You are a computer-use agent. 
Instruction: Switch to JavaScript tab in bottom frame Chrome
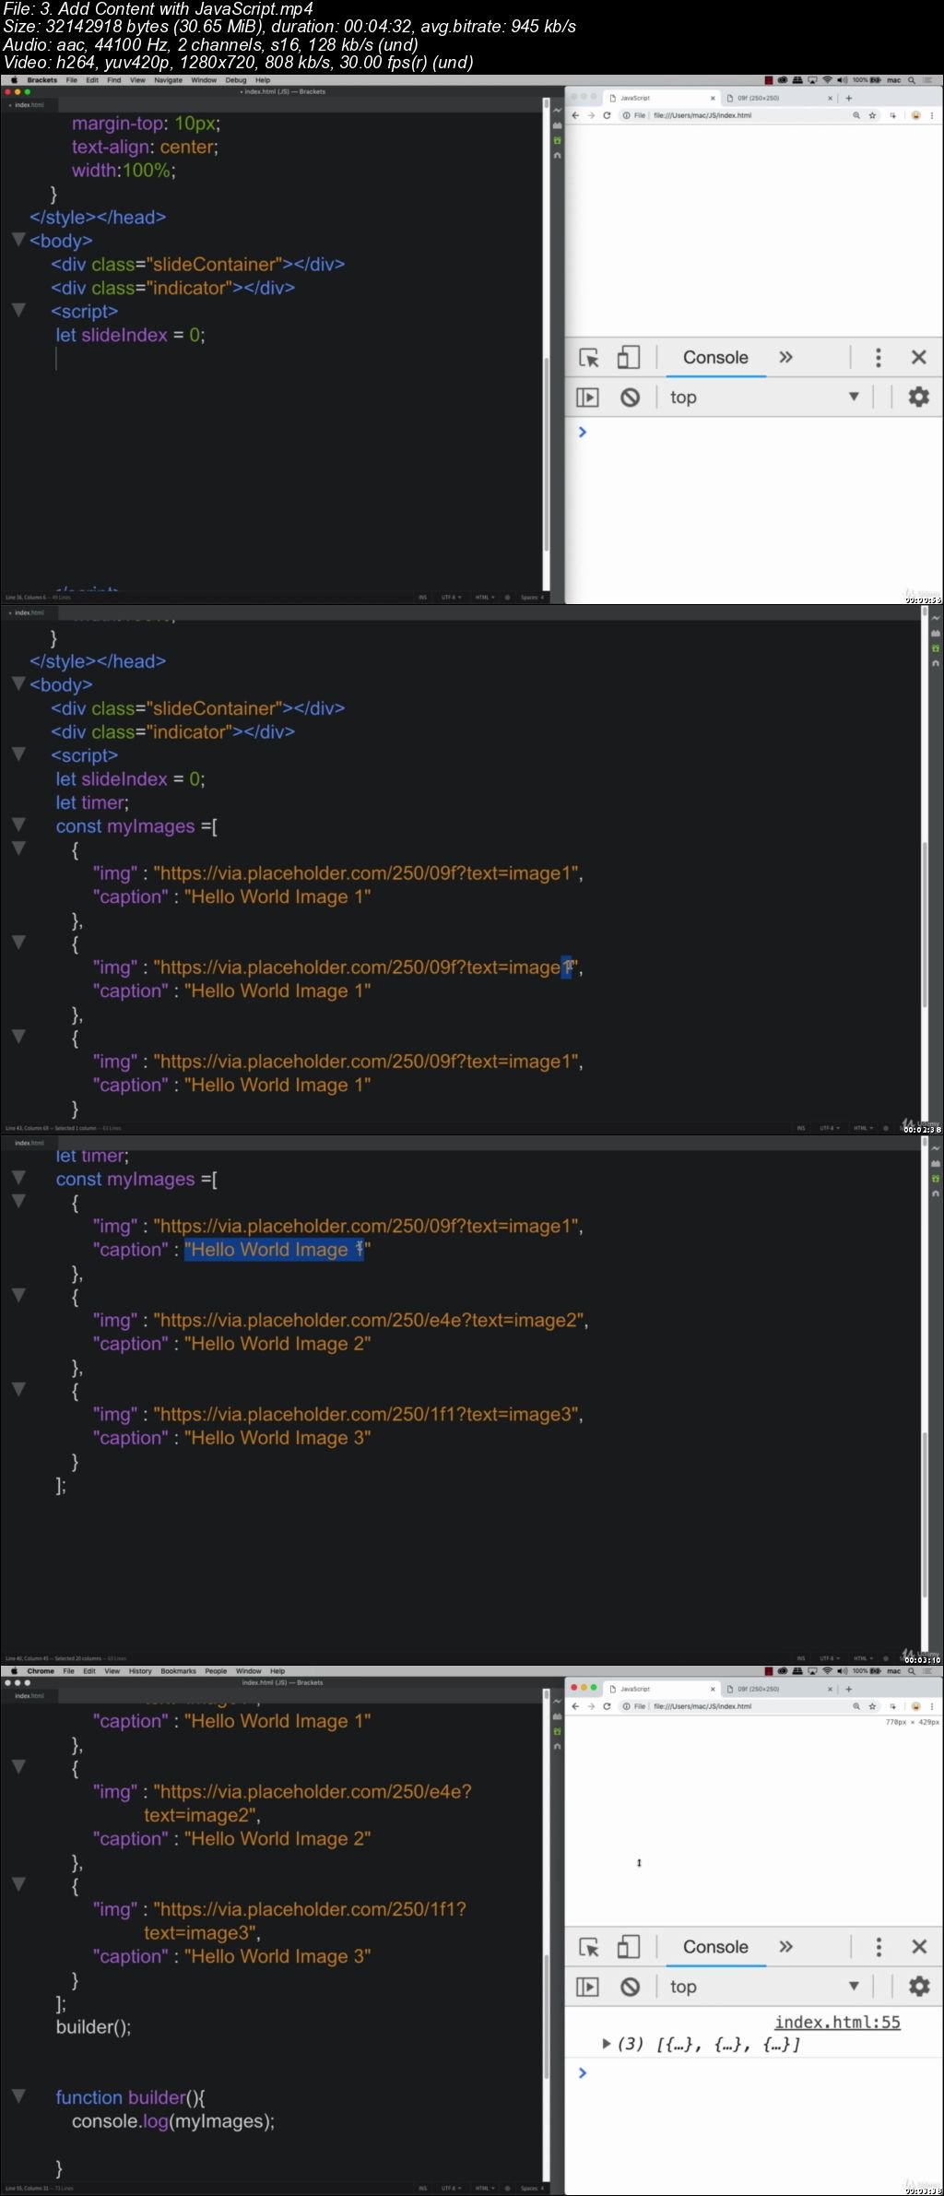point(661,1689)
